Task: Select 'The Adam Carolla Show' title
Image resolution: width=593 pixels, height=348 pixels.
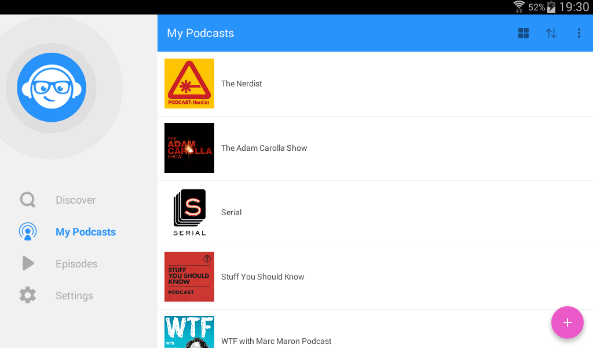Action: (264, 148)
